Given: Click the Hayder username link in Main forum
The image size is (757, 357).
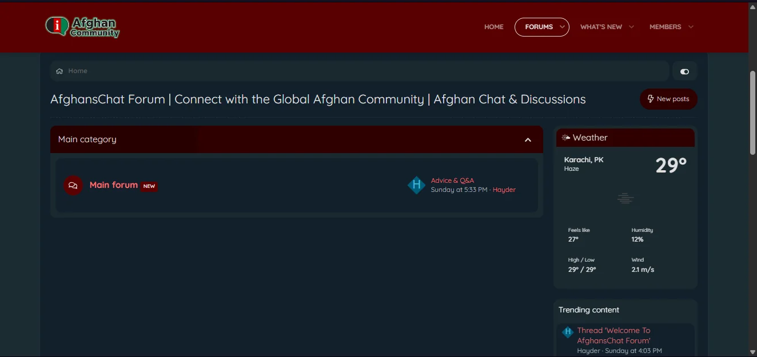Looking at the screenshot, I should (x=504, y=190).
